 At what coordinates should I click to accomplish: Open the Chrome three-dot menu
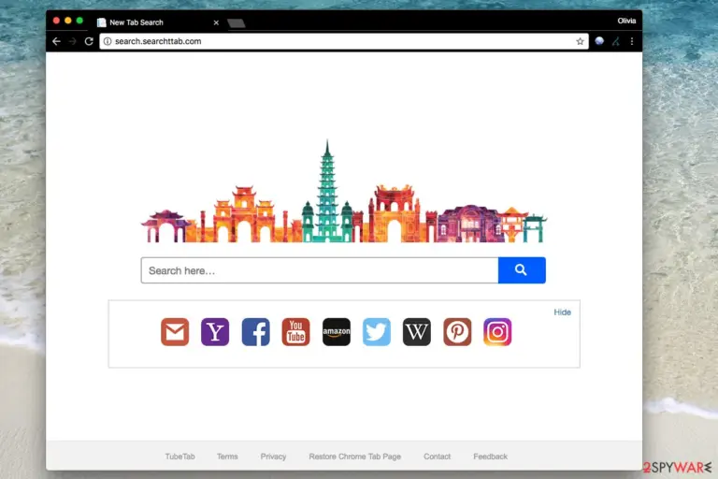[632, 41]
